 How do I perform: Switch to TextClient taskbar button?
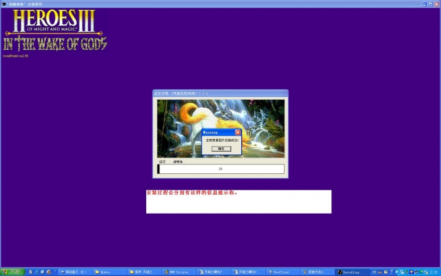point(282,272)
